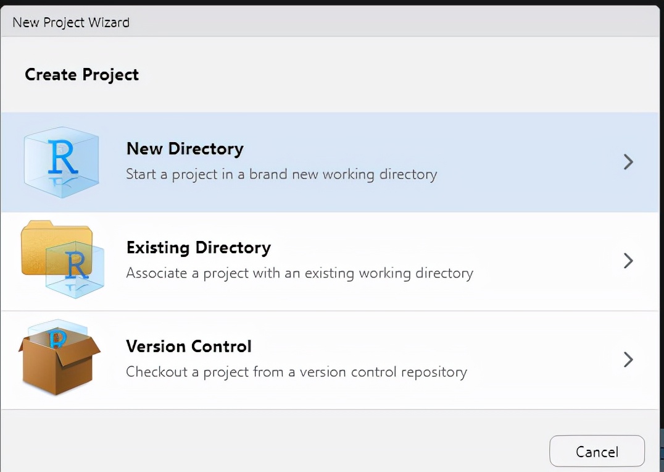The image size is (664, 472).
Task: Click the R logo inside the cardboard box
Action: pyautogui.click(x=59, y=339)
